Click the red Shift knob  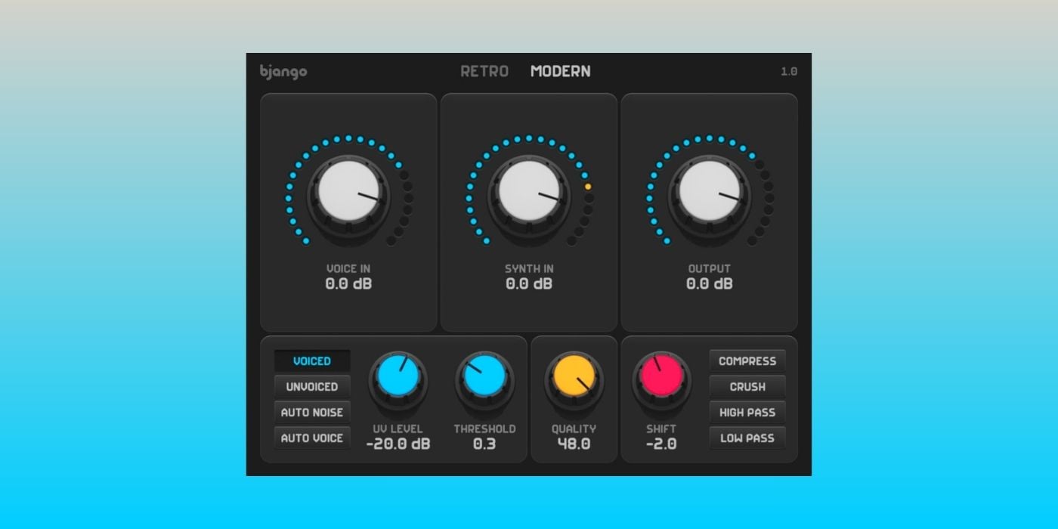(x=661, y=378)
